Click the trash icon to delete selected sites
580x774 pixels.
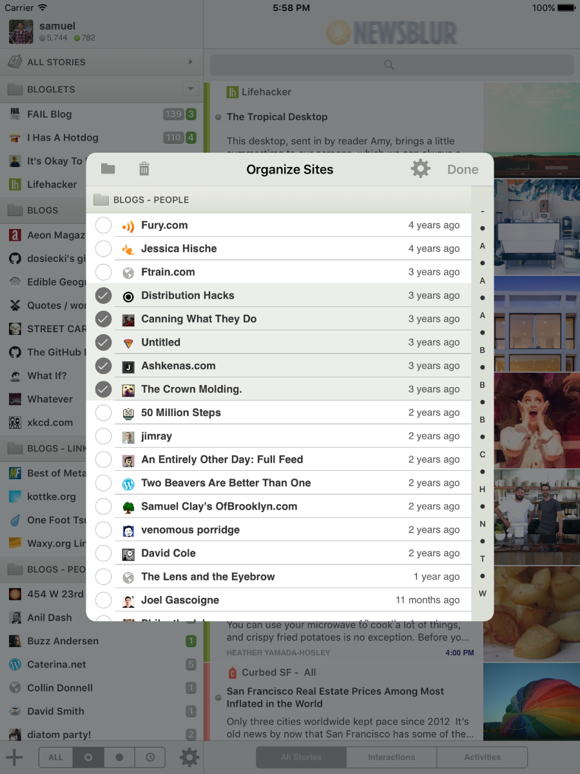tap(144, 169)
